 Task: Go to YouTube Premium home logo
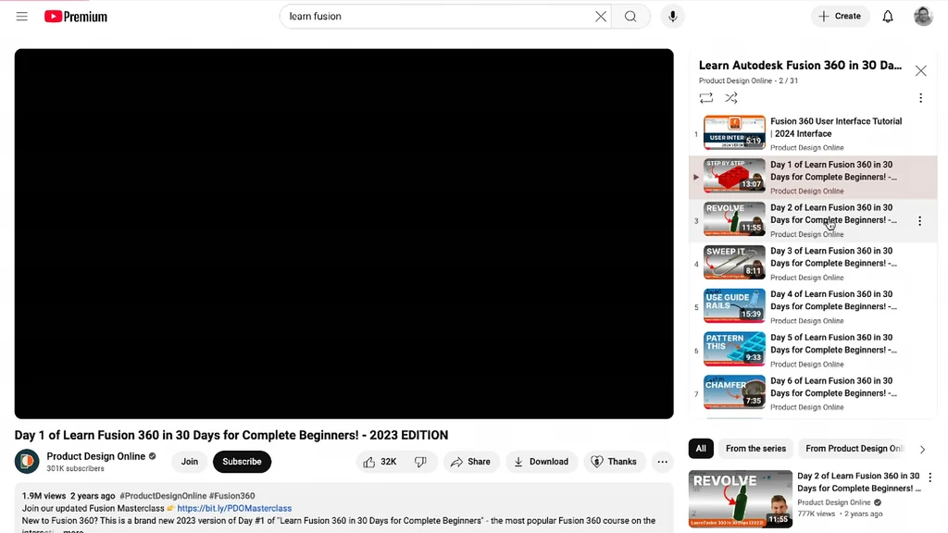pyautogui.click(x=76, y=17)
